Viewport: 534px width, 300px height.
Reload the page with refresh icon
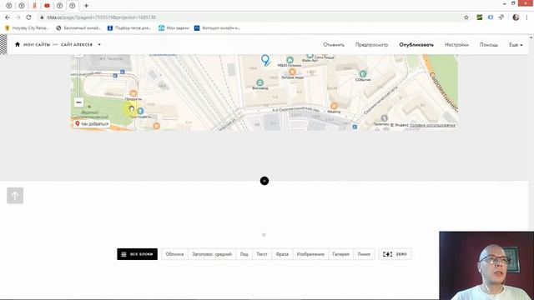pos(28,17)
